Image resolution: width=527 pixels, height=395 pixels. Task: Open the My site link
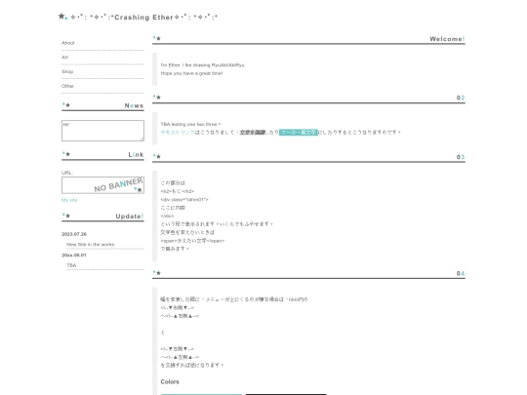point(69,200)
